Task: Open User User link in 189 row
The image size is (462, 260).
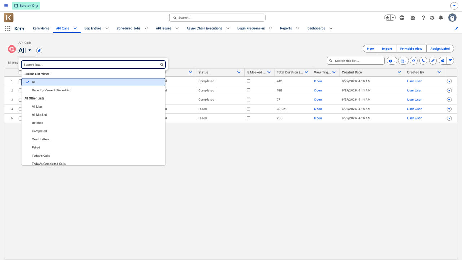Action: pyautogui.click(x=414, y=90)
